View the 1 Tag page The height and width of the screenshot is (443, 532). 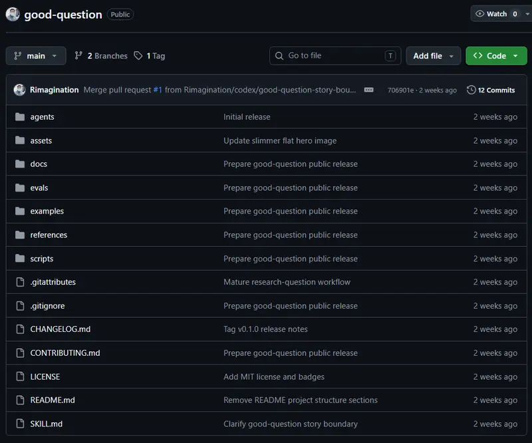(x=150, y=56)
